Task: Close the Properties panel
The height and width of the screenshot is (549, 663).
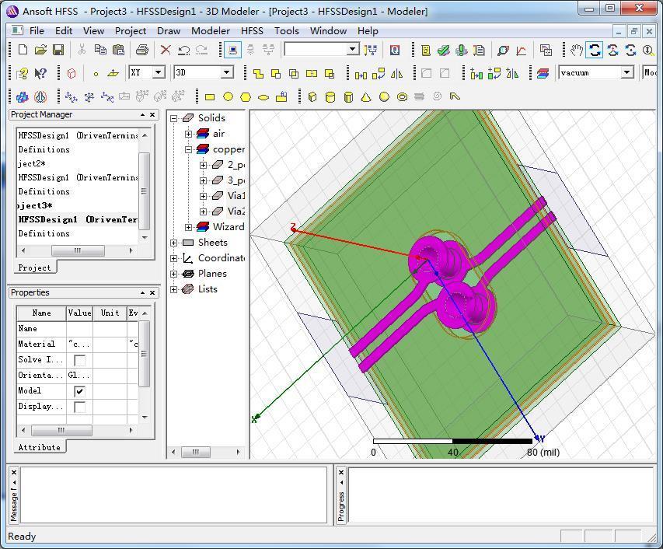Action: (152, 292)
